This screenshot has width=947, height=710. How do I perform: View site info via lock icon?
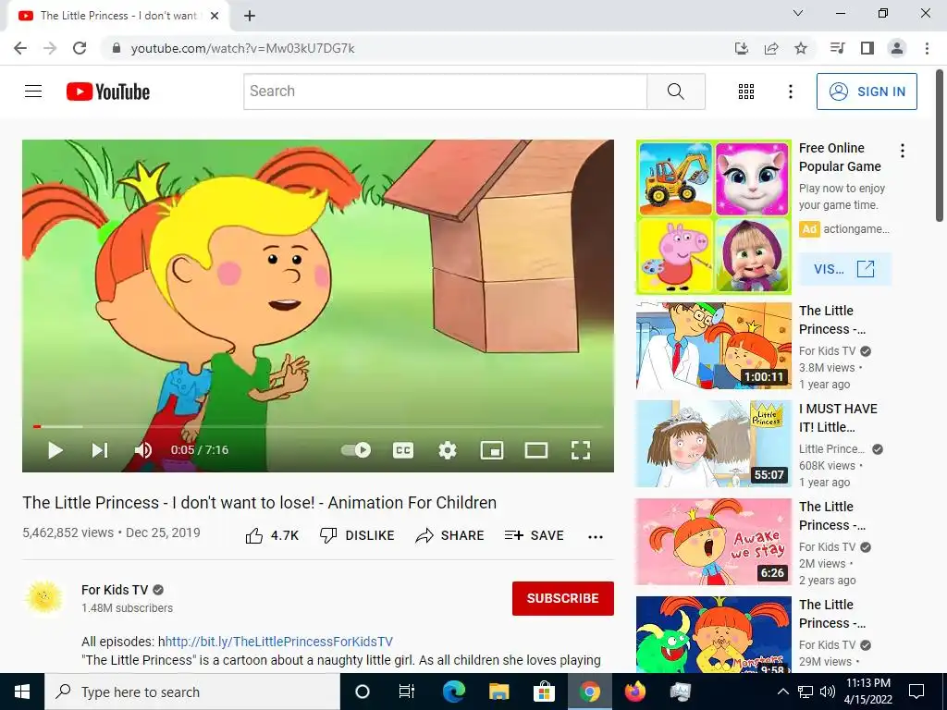117,48
